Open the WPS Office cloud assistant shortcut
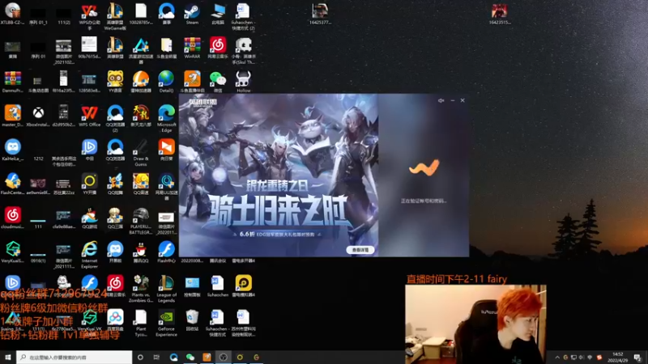Screen dimensions: 648x364 click(89, 16)
